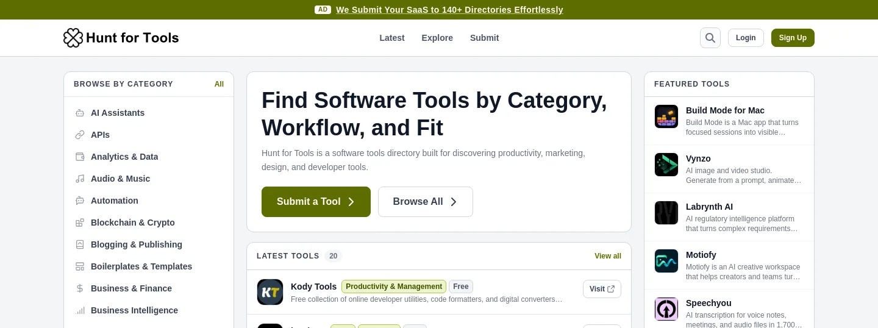Viewport: 878px width, 328px height.
Task: Click the Sign Up button
Action: [793, 38]
